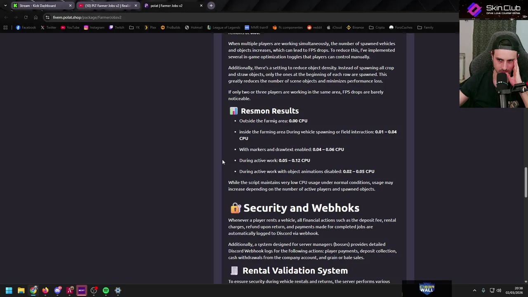Go back to the previous page

pos(6,17)
